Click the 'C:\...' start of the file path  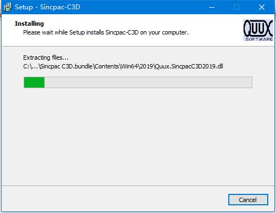[30, 66]
